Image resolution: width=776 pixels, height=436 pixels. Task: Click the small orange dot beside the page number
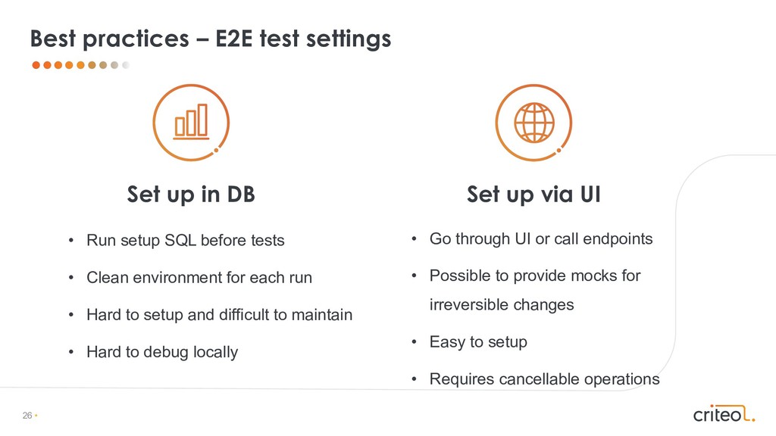36,416
